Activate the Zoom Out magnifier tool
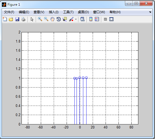The height and width of the screenshot is (139, 155). point(46,19)
